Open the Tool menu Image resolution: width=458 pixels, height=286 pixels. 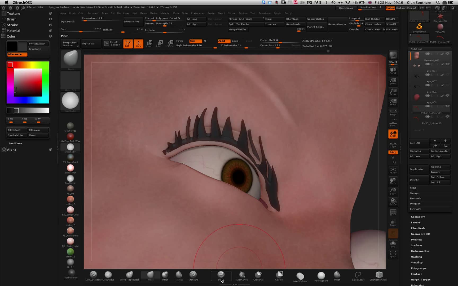(x=252, y=13)
